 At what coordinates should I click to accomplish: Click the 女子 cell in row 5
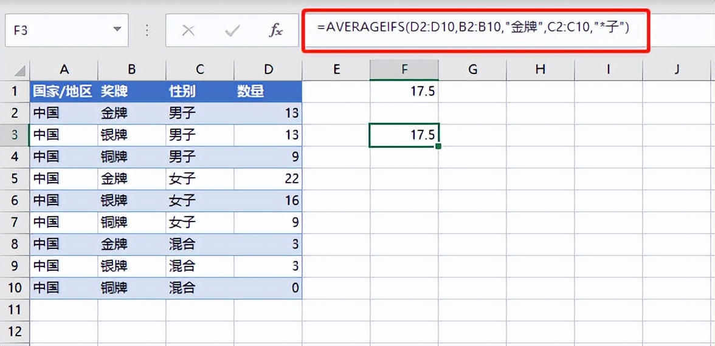[x=199, y=179]
